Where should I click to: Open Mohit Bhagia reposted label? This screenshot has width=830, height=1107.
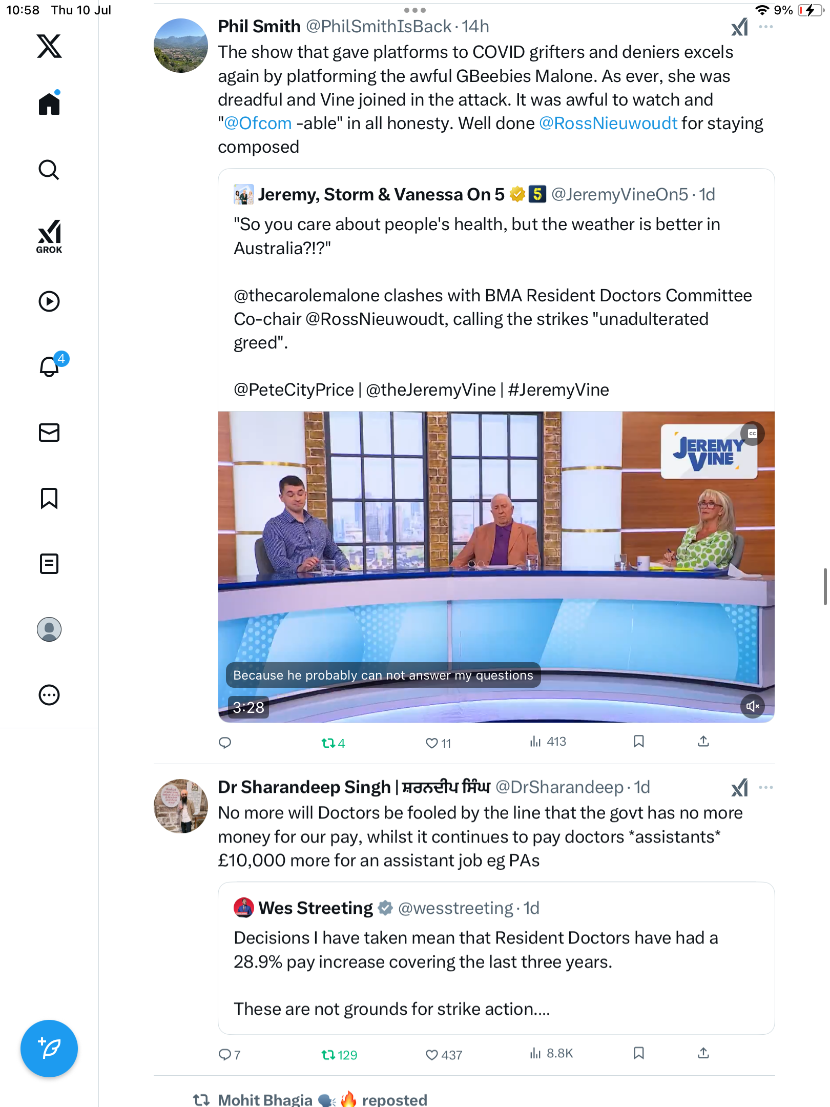pos(310,1100)
